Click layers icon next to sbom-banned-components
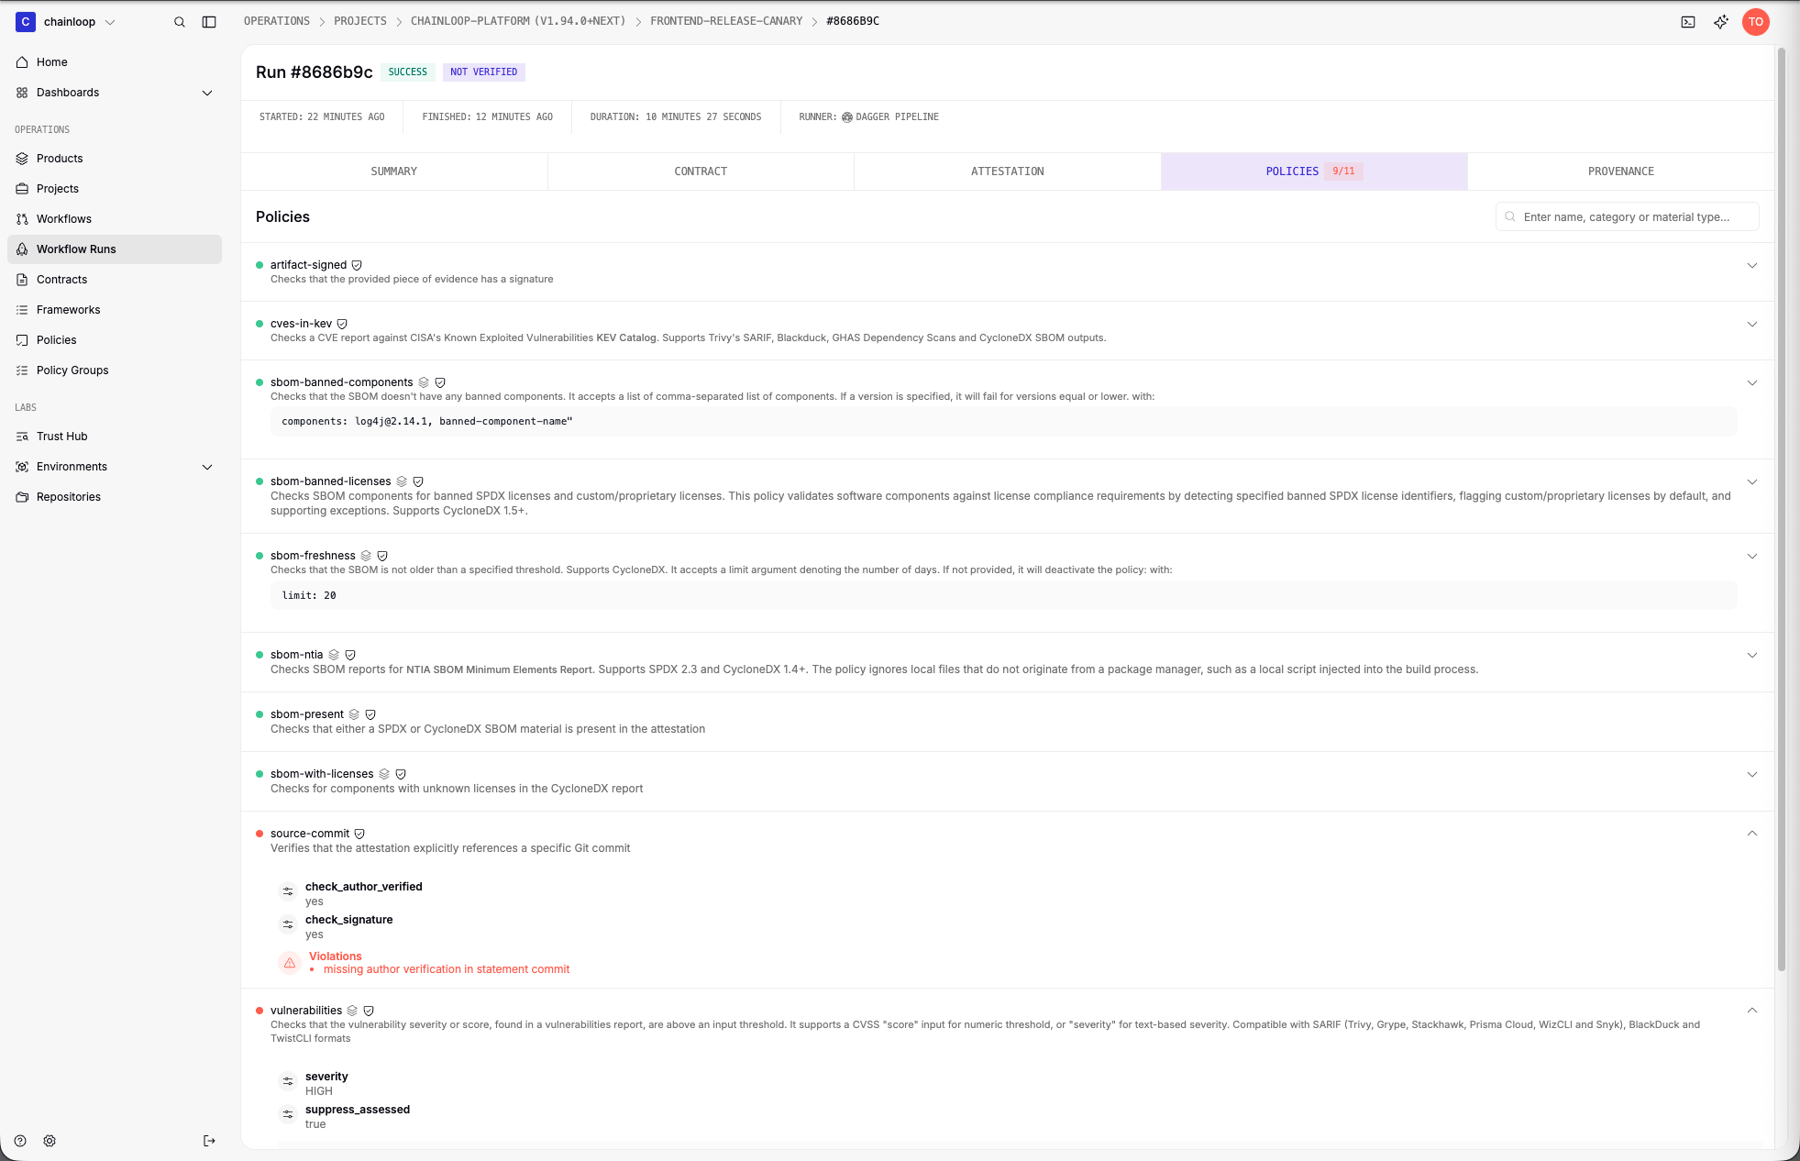This screenshot has height=1161, width=1800. point(424,382)
